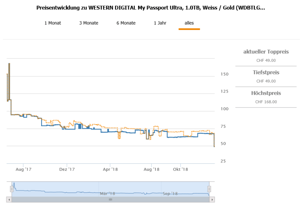The width and height of the screenshot is (303, 209).
Task: Show the 6 Monate price history
Action: 126,23
